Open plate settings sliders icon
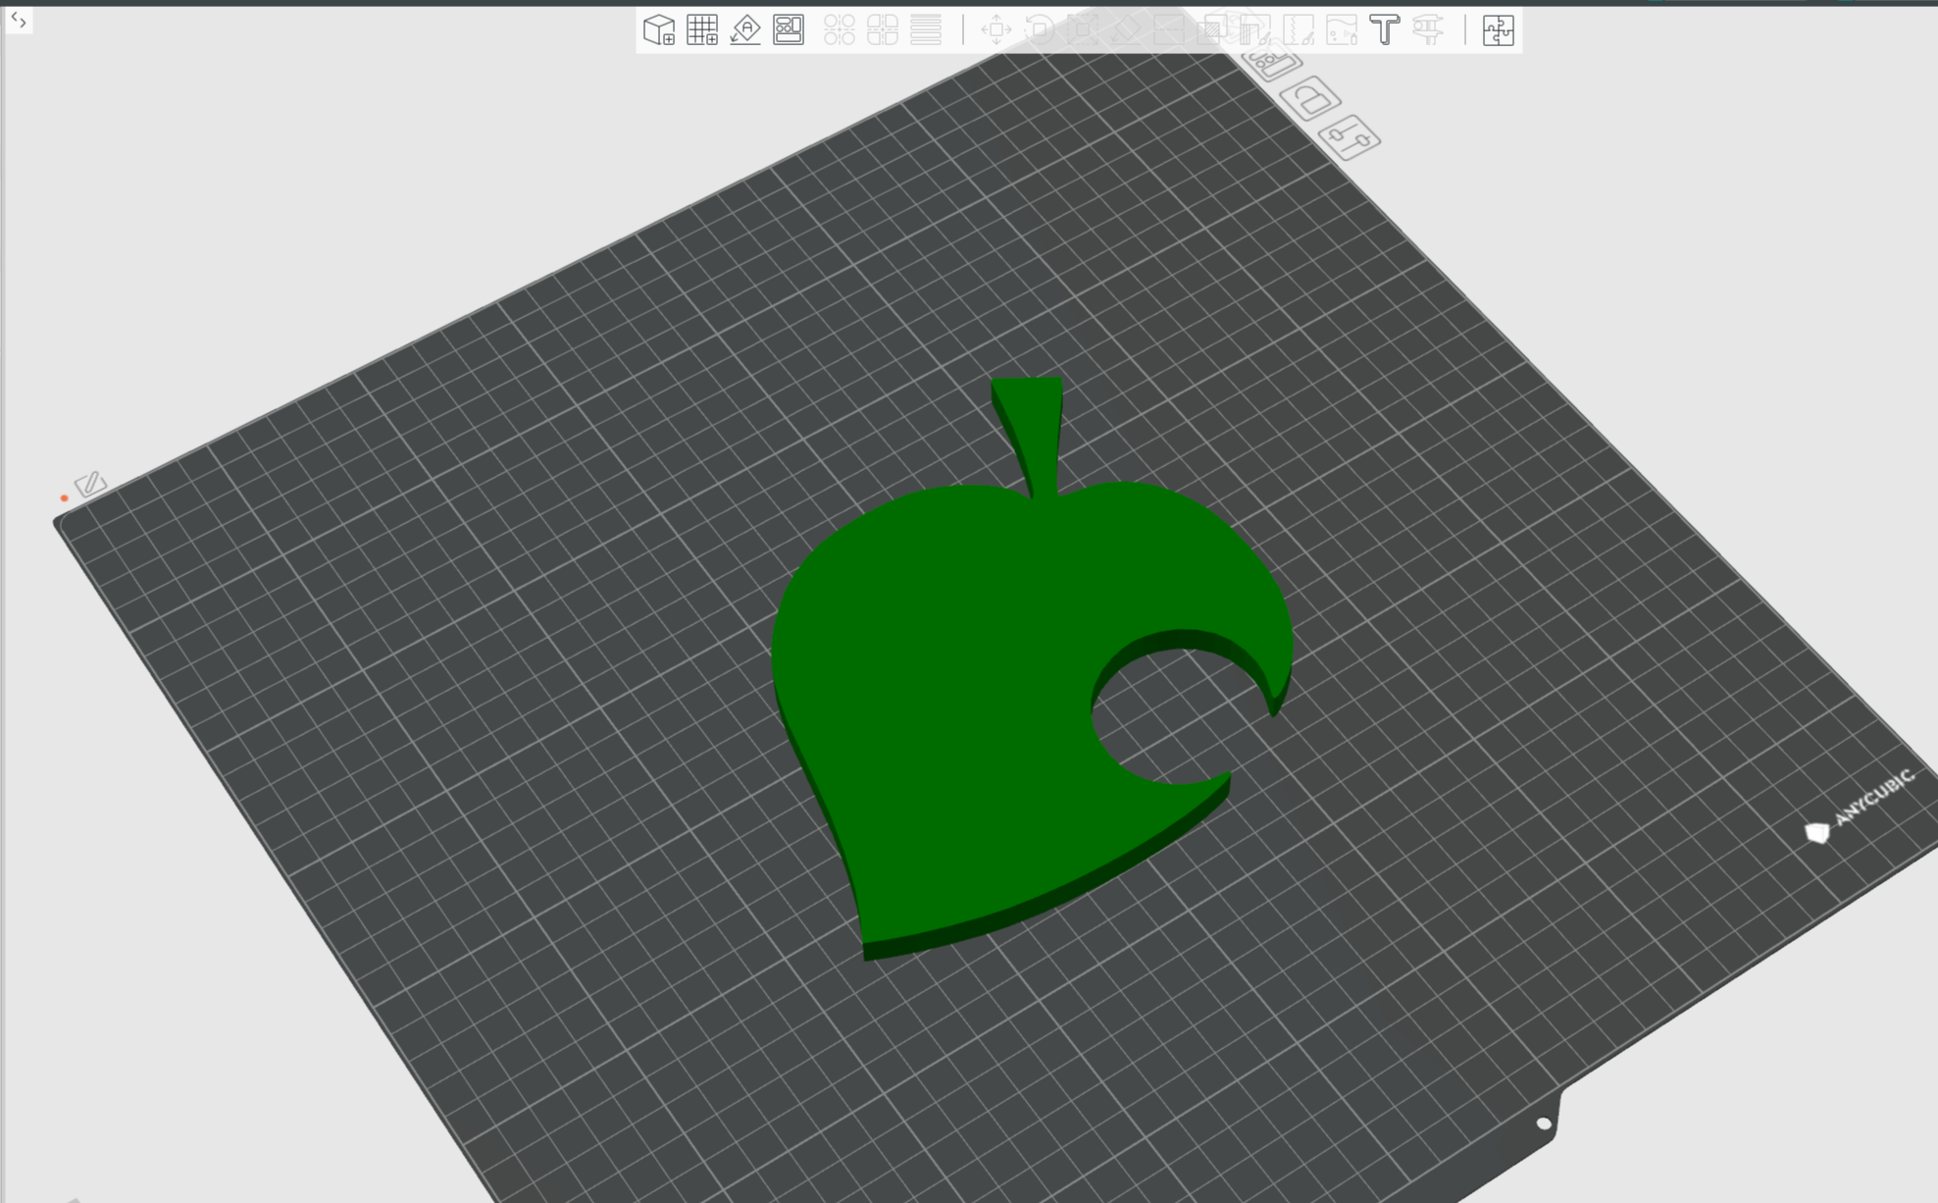Screen dimensions: 1938x1203 click(x=1350, y=138)
